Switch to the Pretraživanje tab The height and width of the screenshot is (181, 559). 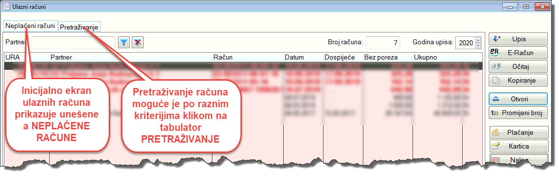[79, 27]
